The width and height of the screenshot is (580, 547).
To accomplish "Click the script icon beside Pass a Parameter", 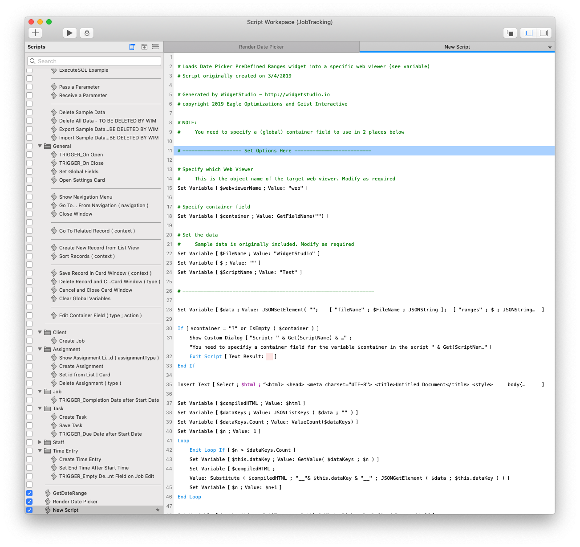I will tap(54, 87).
